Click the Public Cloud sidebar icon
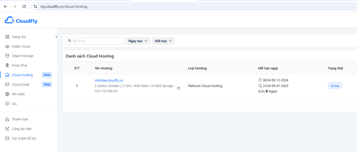This screenshot has height=152, width=357. pos(7,46)
